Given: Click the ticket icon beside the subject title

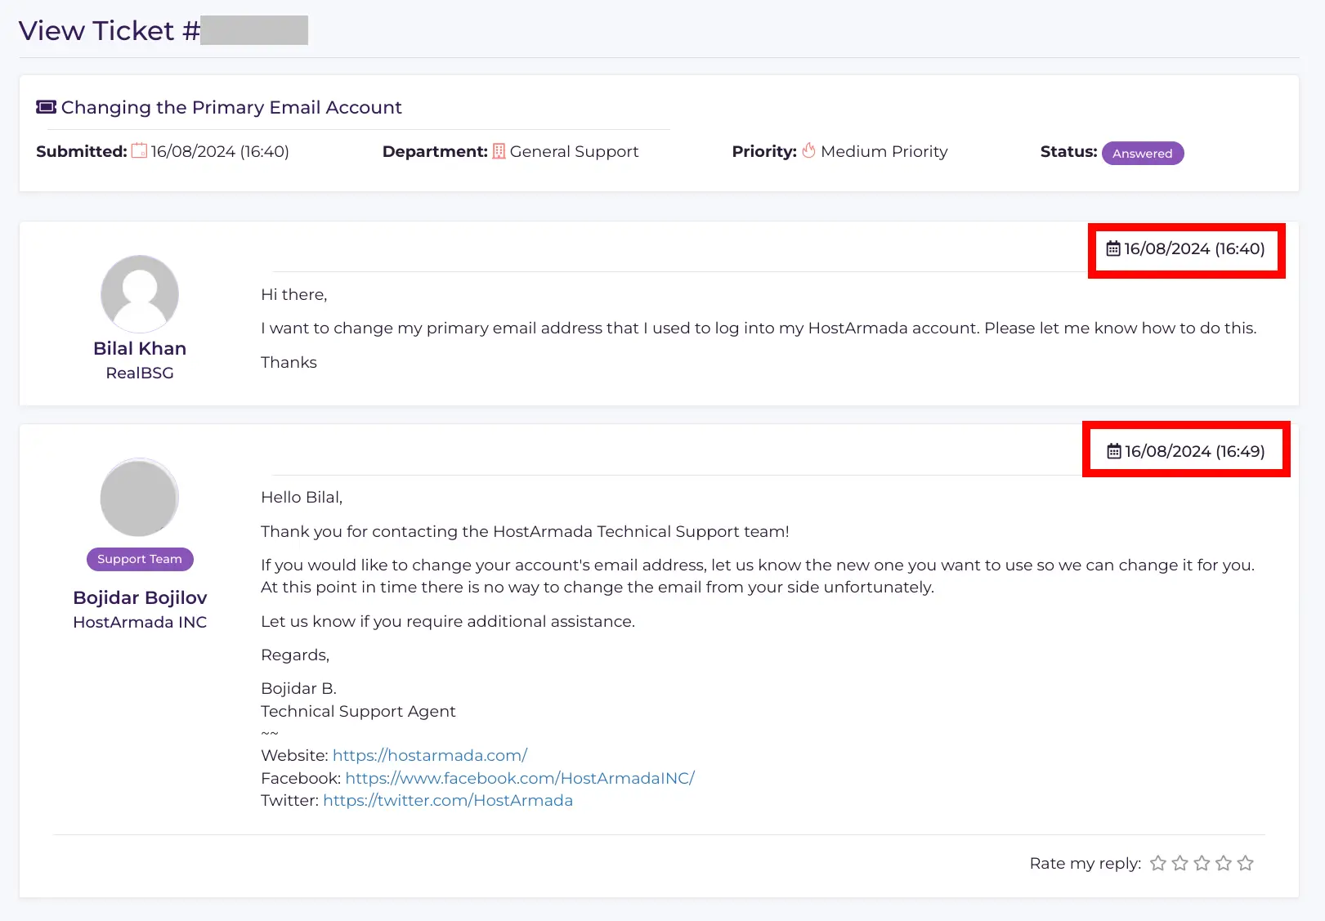Looking at the screenshot, I should pos(46,107).
